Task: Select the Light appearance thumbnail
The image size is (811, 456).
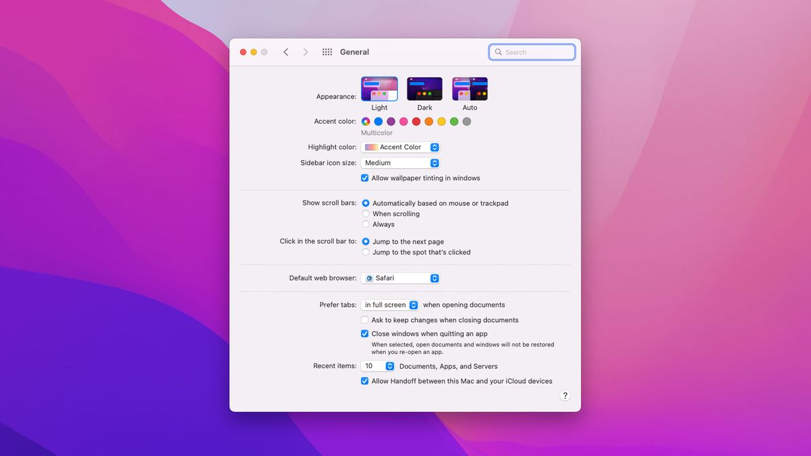Action: (x=378, y=88)
